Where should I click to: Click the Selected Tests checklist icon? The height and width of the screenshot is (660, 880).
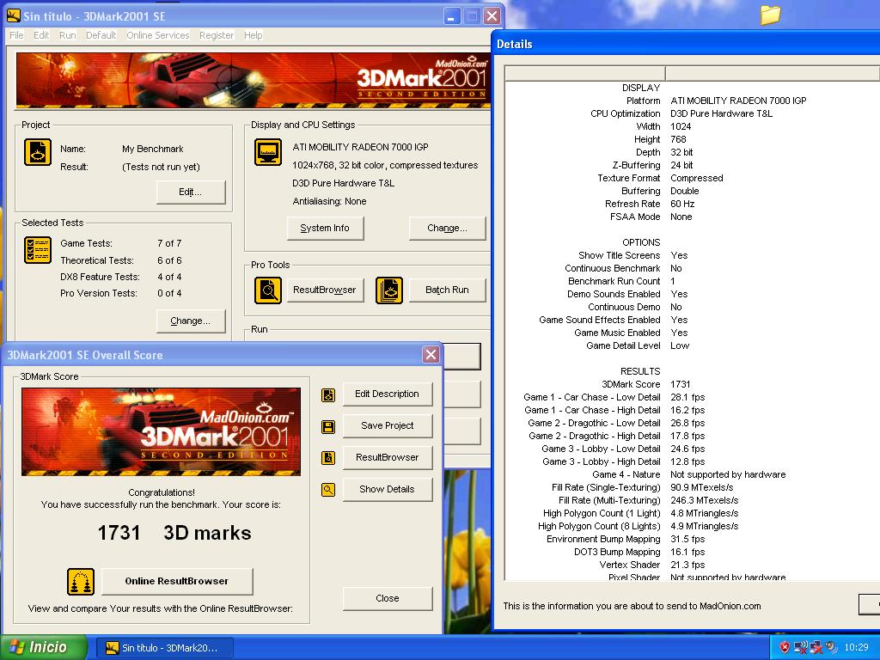click(38, 250)
